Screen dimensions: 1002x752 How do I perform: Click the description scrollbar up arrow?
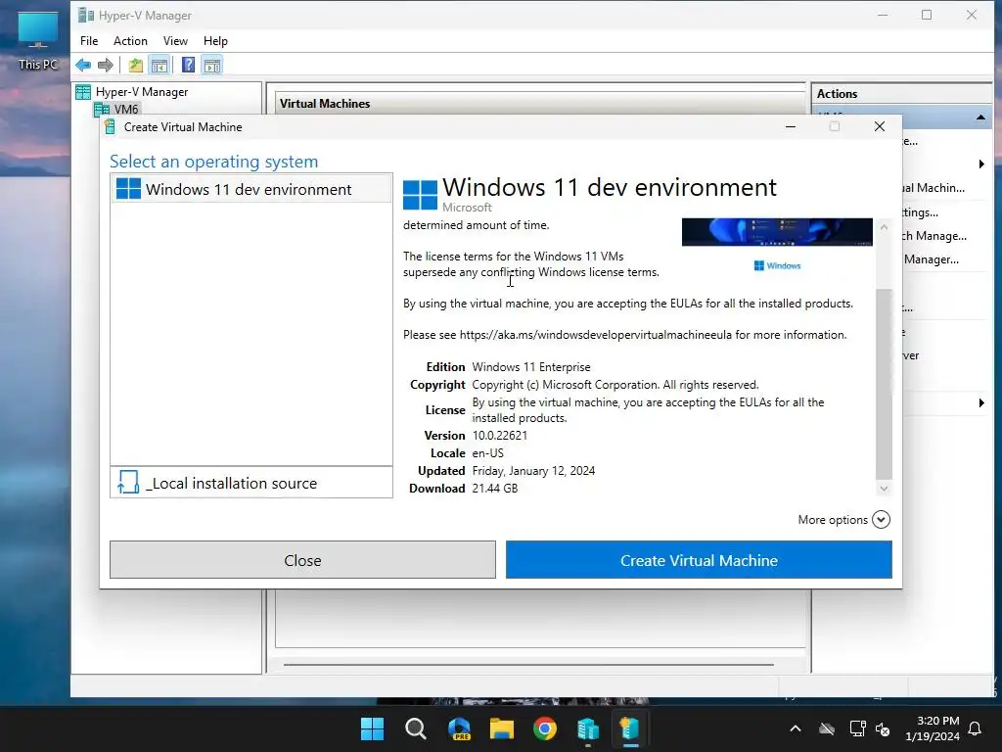click(884, 227)
